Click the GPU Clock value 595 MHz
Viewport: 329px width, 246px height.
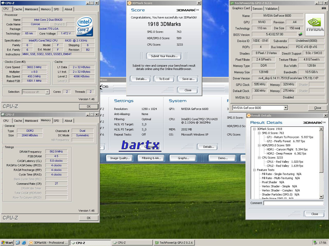click(x=260, y=85)
